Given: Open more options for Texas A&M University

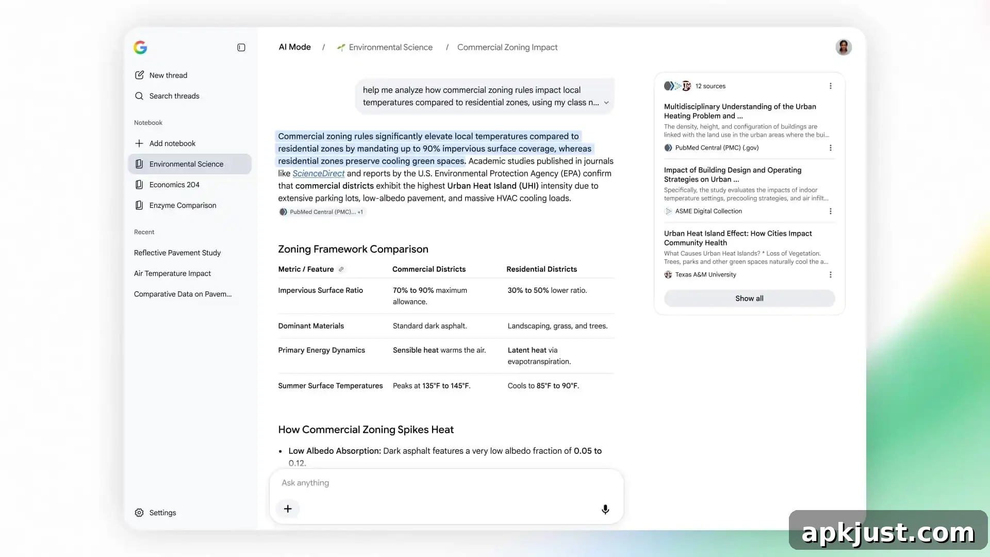Looking at the screenshot, I should (830, 275).
